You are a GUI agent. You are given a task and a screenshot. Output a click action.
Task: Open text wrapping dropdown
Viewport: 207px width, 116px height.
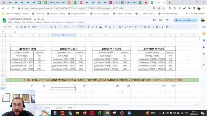pos(131,27)
